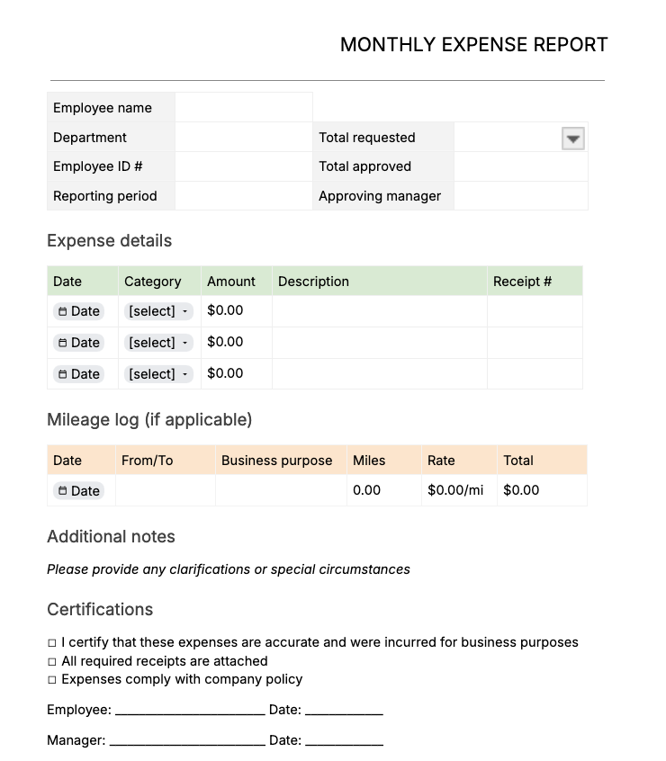Open the Category selector in third expense row

point(157,373)
